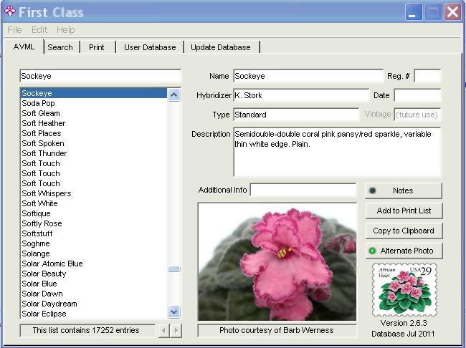Open the Help menu
Screen dimensions: 466x348
click(x=65, y=30)
